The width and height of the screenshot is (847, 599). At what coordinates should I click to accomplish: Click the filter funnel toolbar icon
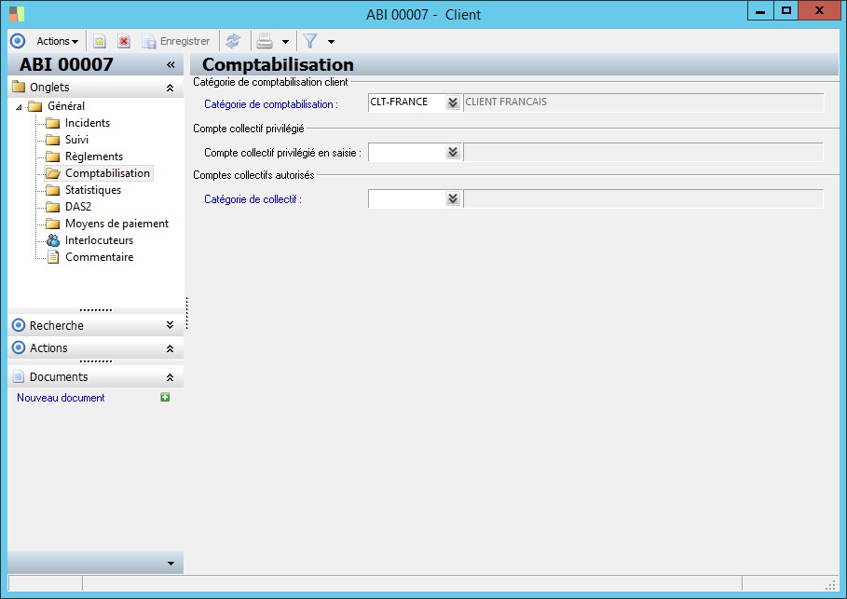tap(310, 41)
